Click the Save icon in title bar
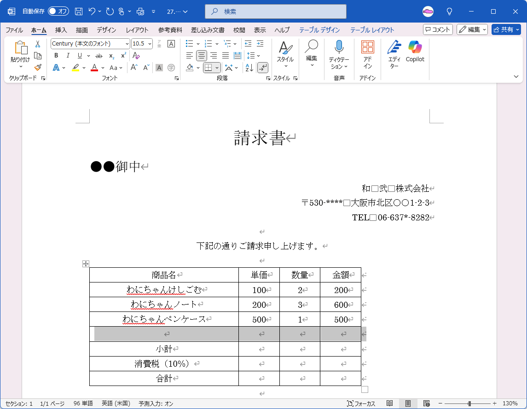The image size is (527, 409). tap(79, 12)
